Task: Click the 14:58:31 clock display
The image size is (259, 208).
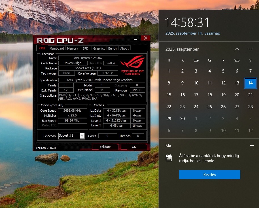Action: click(187, 22)
